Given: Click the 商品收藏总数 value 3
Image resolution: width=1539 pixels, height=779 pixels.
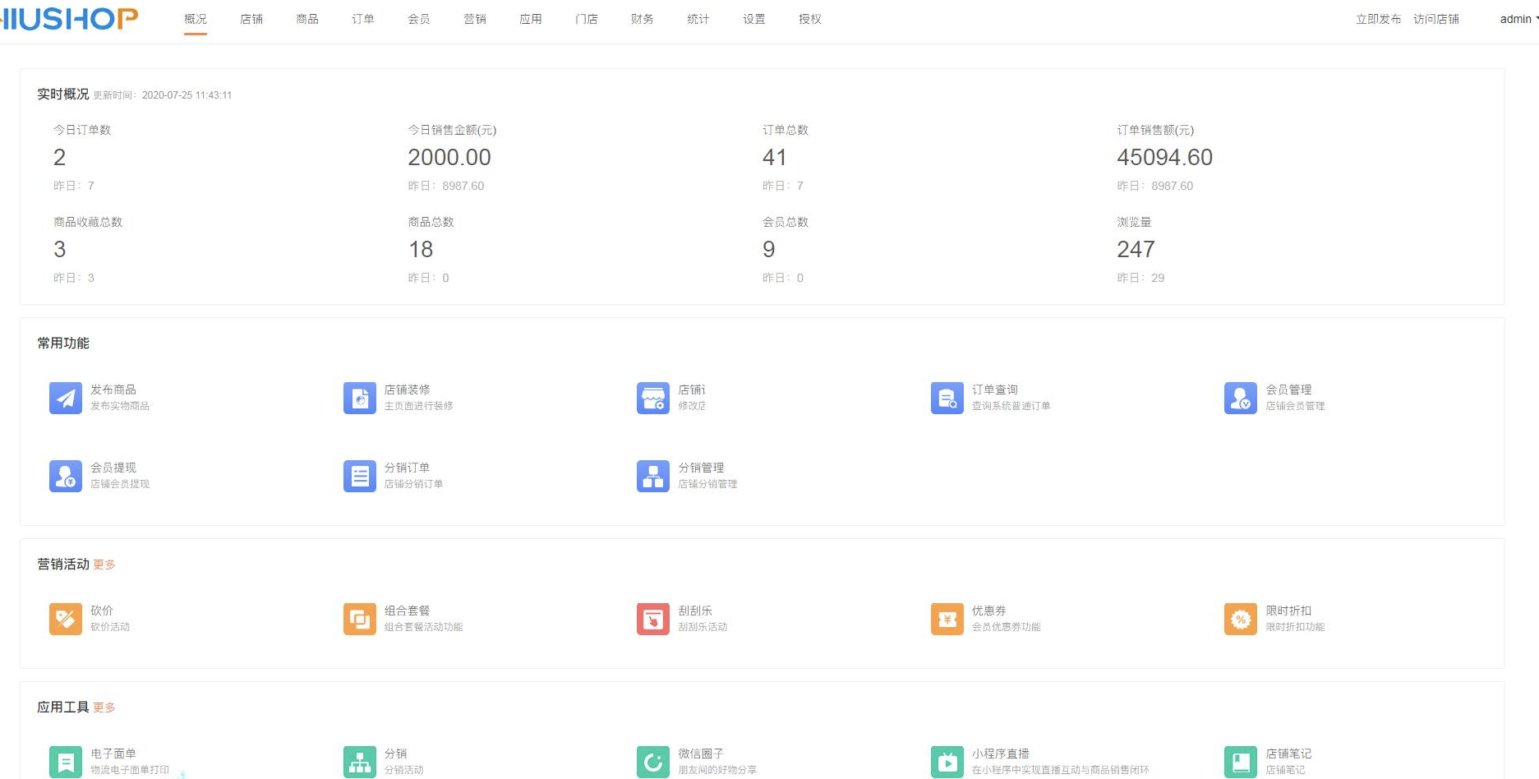Looking at the screenshot, I should (x=59, y=249).
